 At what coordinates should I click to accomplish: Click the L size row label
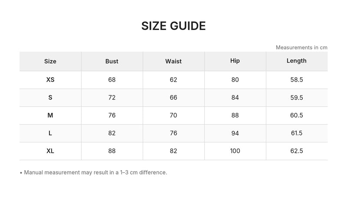pyautogui.click(x=50, y=133)
